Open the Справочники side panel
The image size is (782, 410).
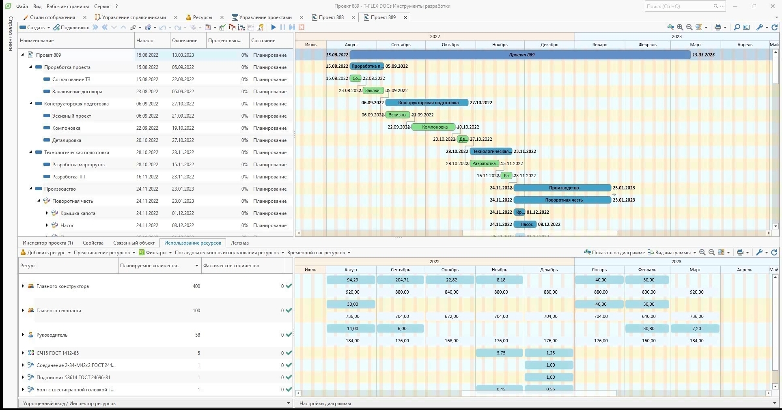tap(10, 33)
